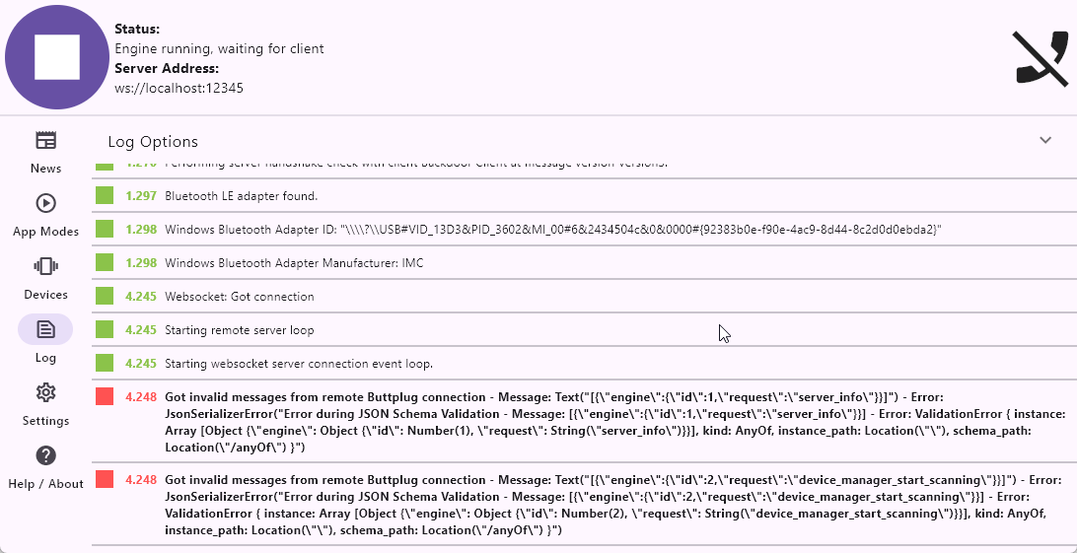
Task: Go to App Modes in the sidebar
Action: point(45,203)
